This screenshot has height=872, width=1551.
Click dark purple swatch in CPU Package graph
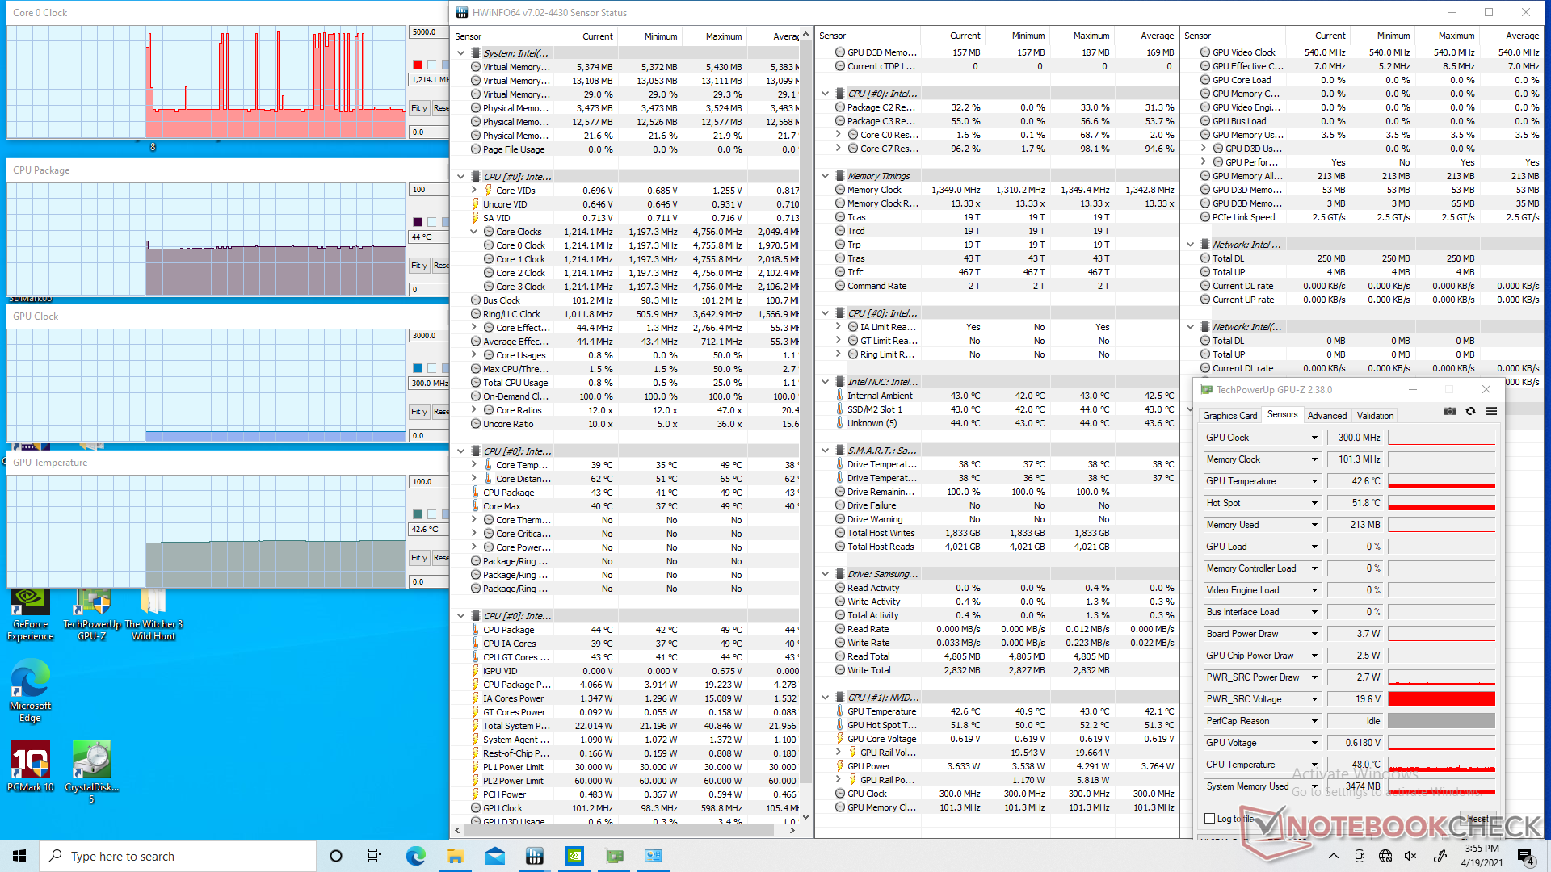417,222
